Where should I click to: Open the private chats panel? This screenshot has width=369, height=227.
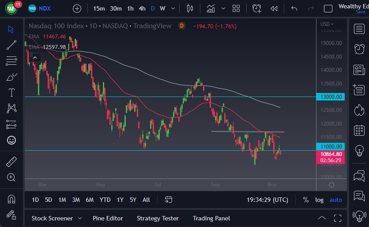coord(359,196)
